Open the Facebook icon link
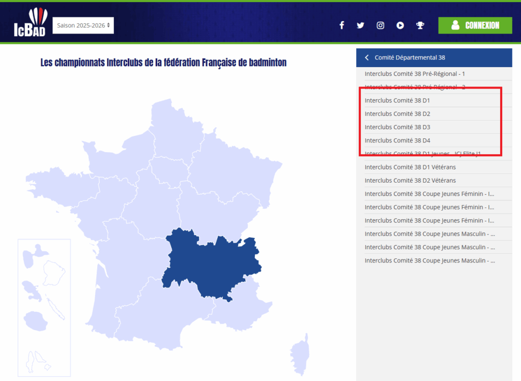The width and height of the screenshot is (521, 381). click(342, 25)
